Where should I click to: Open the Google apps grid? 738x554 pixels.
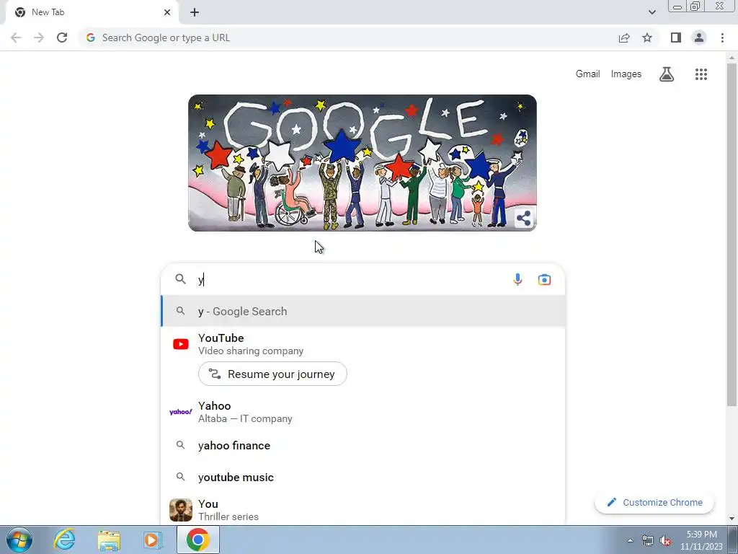(701, 74)
